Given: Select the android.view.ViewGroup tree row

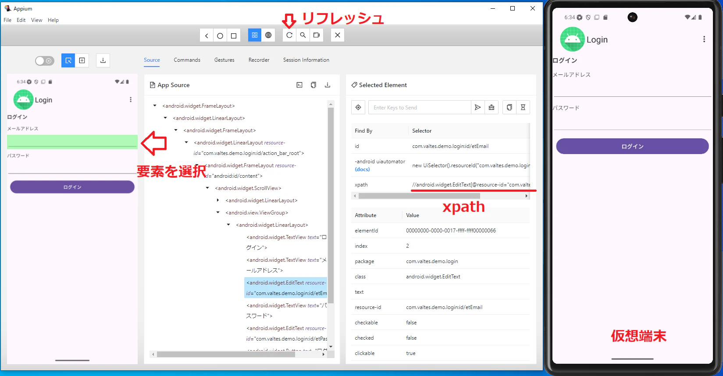Looking at the screenshot, I should 257,213.
